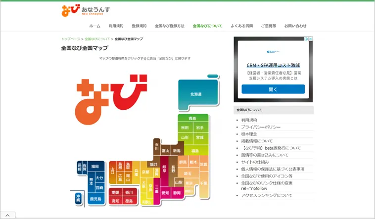Select the 千葉 prefecture tile

click(203, 183)
